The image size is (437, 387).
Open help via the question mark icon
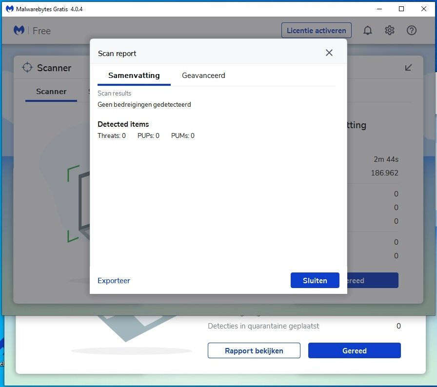(411, 30)
